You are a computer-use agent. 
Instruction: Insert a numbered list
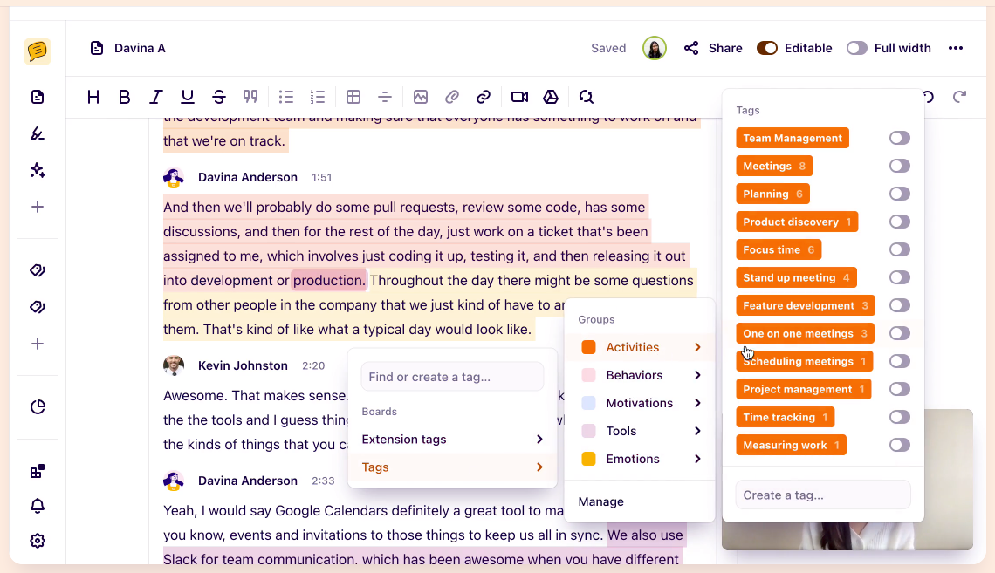point(317,97)
